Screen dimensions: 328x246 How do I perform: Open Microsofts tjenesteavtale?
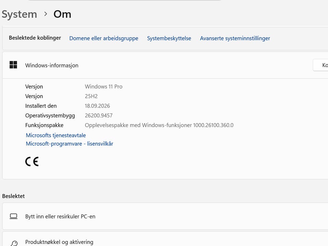pos(56,135)
